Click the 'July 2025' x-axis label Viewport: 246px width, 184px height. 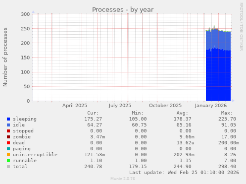(120, 106)
